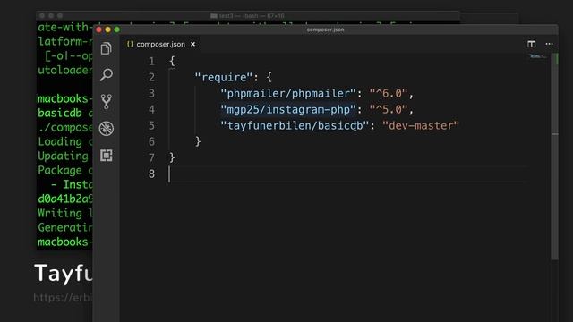Select the composer.json editor tab

pos(161,44)
